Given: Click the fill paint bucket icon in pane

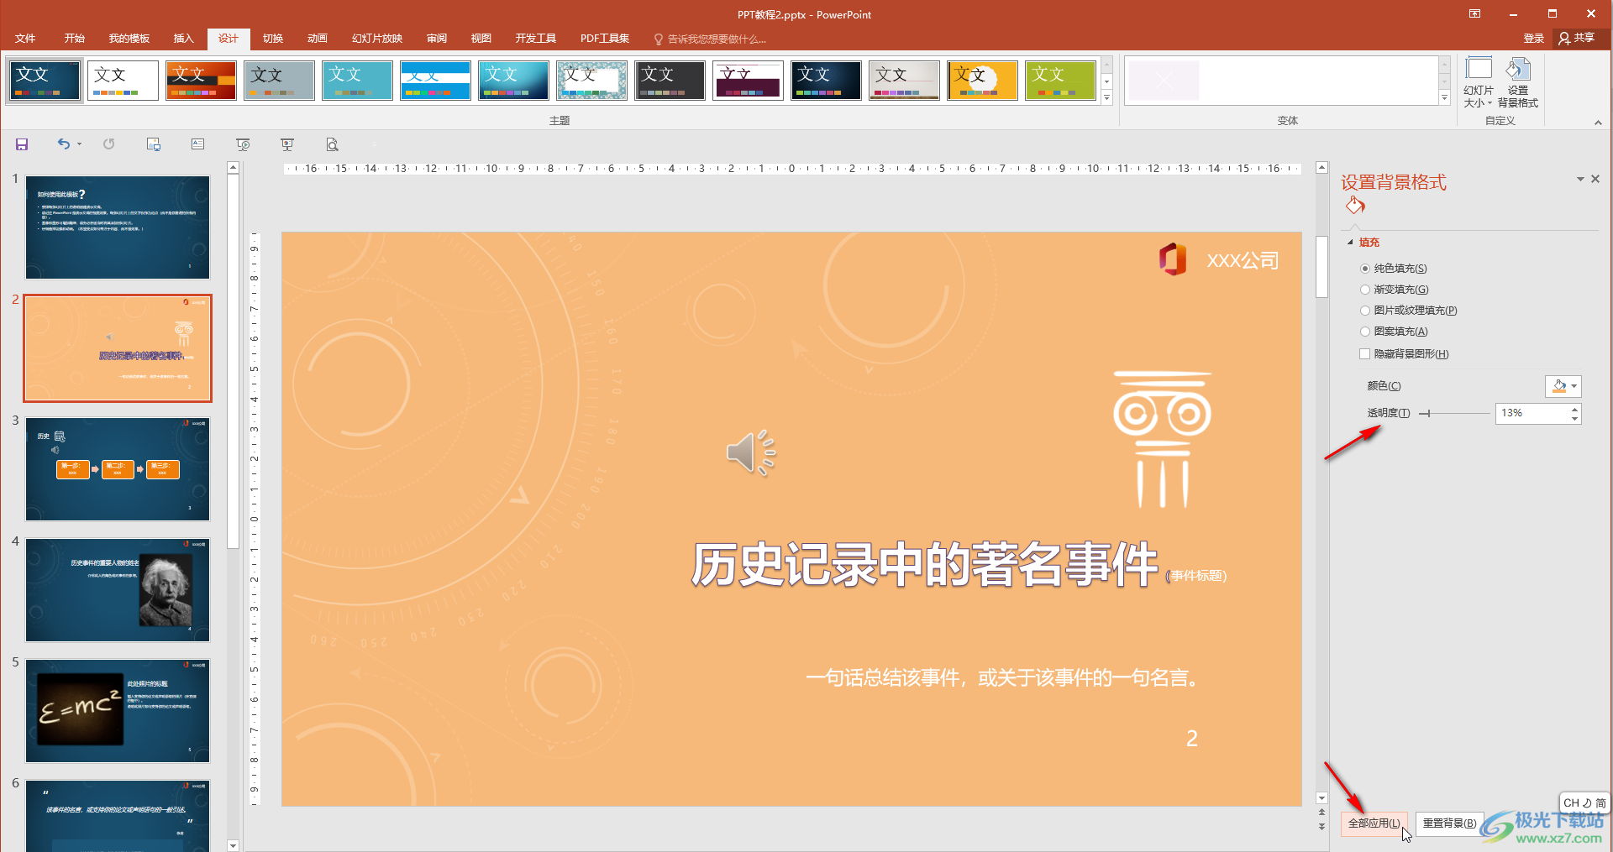Looking at the screenshot, I should tap(1355, 206).
